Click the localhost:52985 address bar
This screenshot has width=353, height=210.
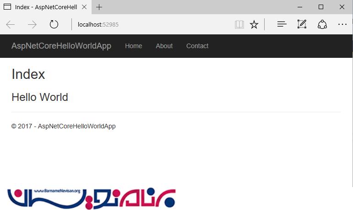click(151, 24)
